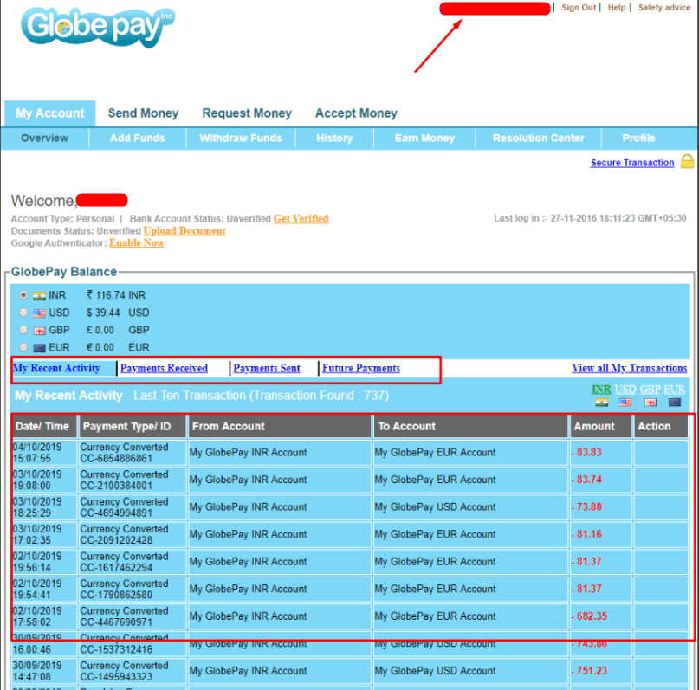This screenshot has width=699, height=690.
Task: Click the amount - 751.23
Action: [589, 671]
